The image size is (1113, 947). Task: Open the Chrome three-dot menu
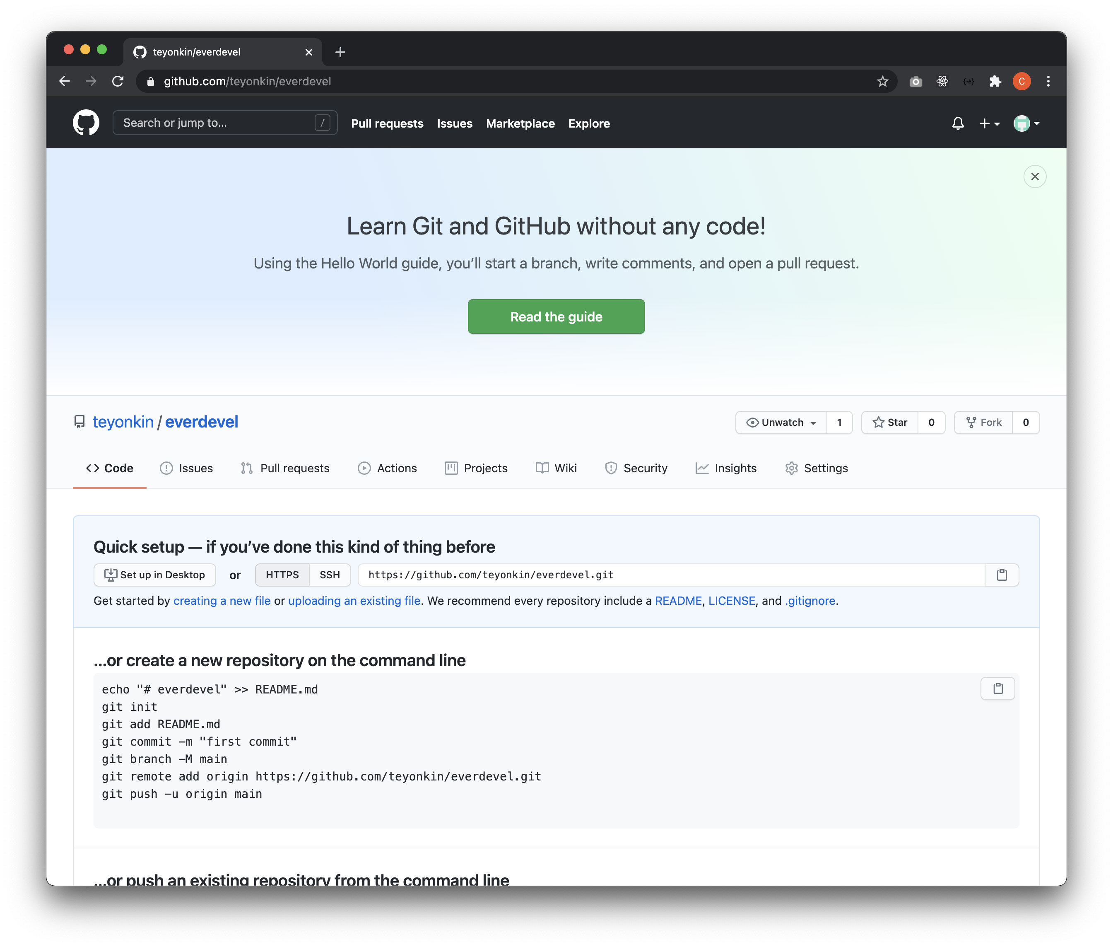tap(1048, 81)
